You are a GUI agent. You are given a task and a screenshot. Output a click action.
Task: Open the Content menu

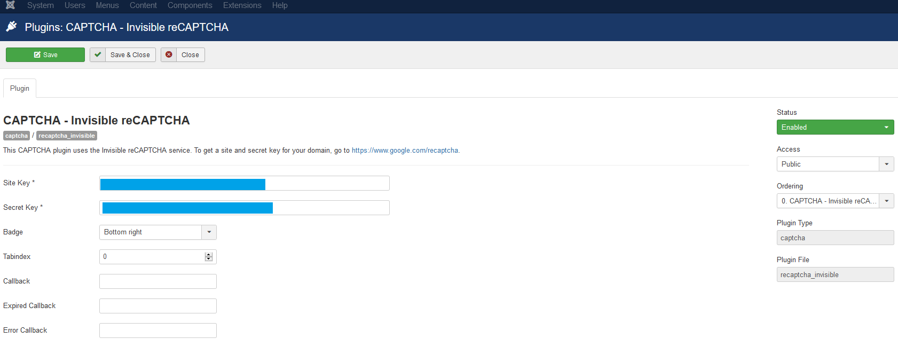143,5
